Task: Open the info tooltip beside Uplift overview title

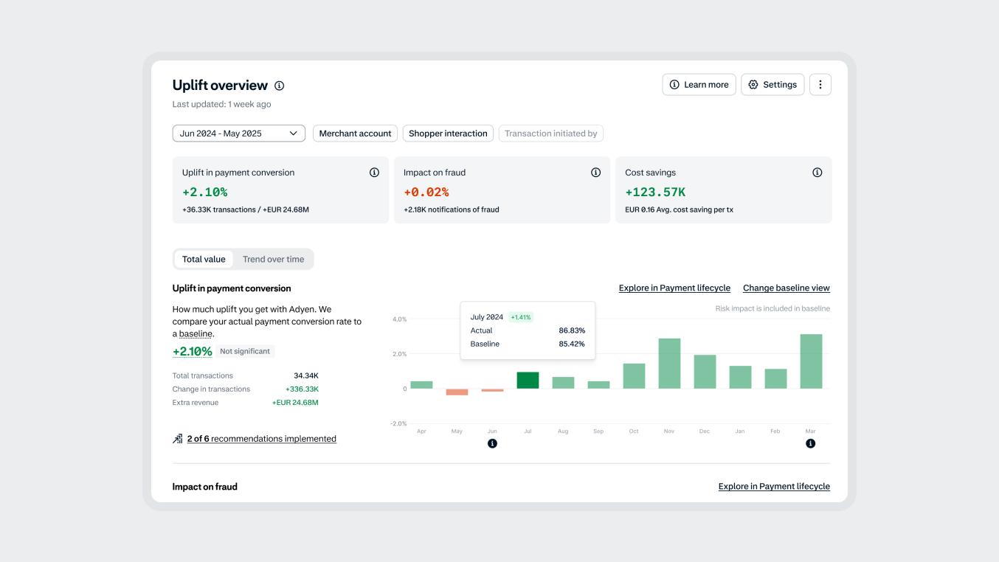Action: (x=278, y=86)
